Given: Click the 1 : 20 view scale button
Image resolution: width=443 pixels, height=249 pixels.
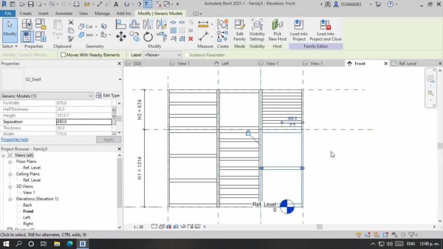Looking at the screenshot, I should pos(138,227).
